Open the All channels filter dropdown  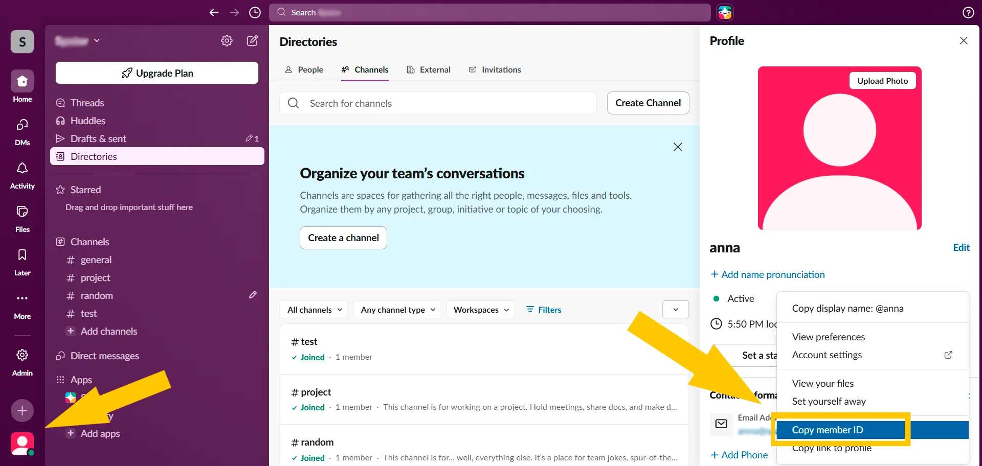pyautogui.click(x=314, y=310)
